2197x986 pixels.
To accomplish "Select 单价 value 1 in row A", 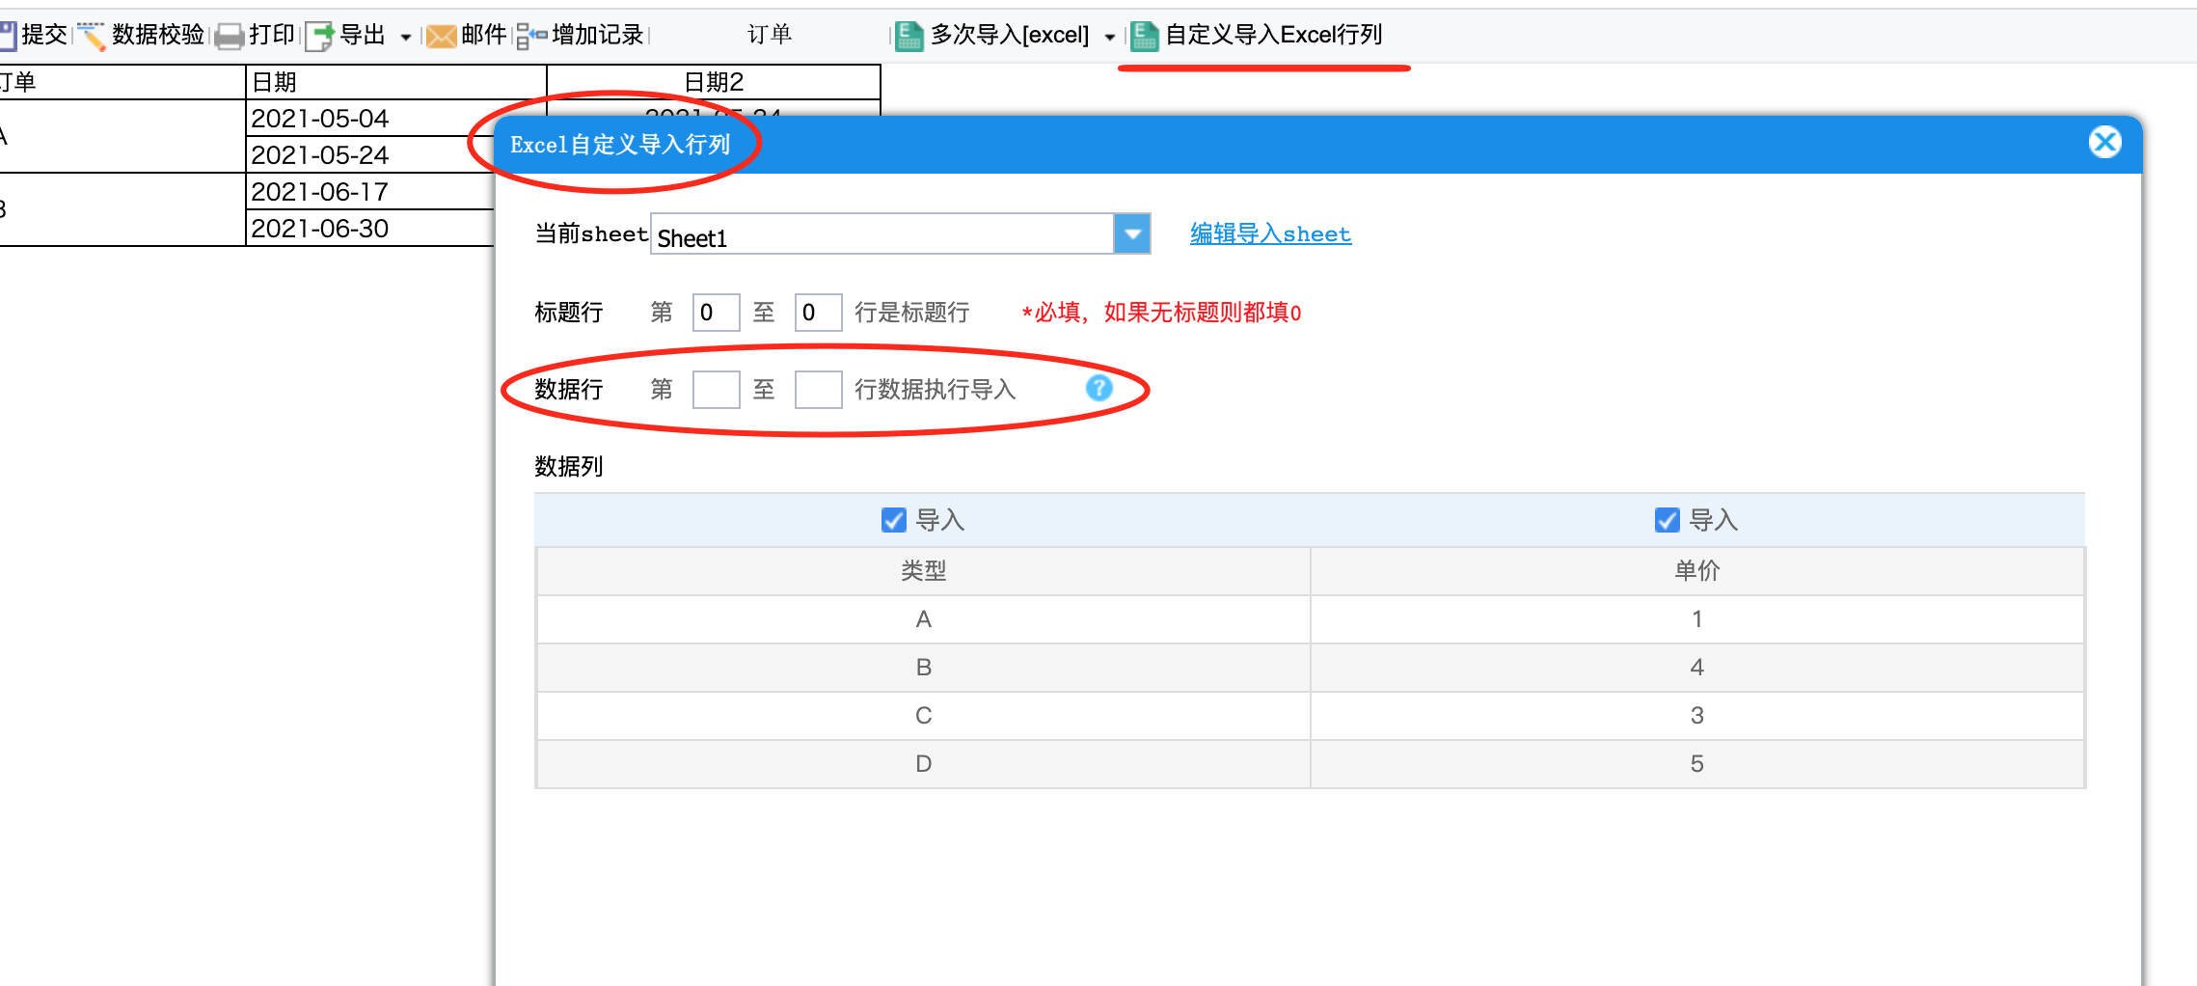I will click(1697, 619).
